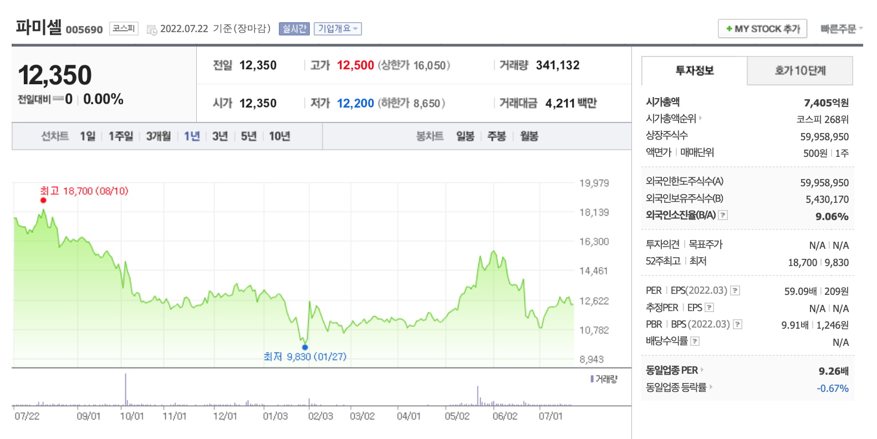
Task: Select the 3년 line chart period
Action: tap(220, 136)
